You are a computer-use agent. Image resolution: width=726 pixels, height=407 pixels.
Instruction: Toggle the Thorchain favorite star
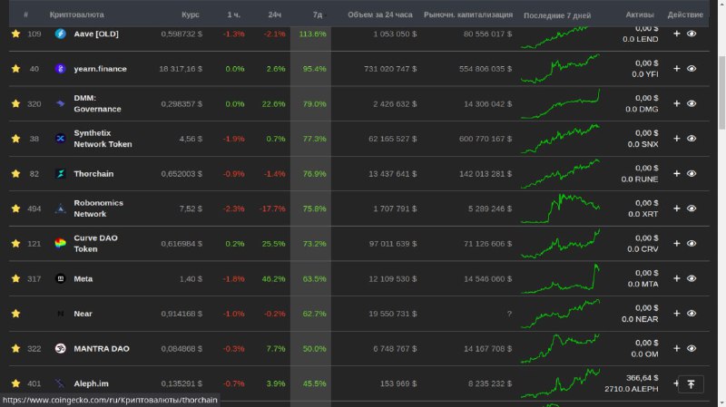[x=15, y=173]
